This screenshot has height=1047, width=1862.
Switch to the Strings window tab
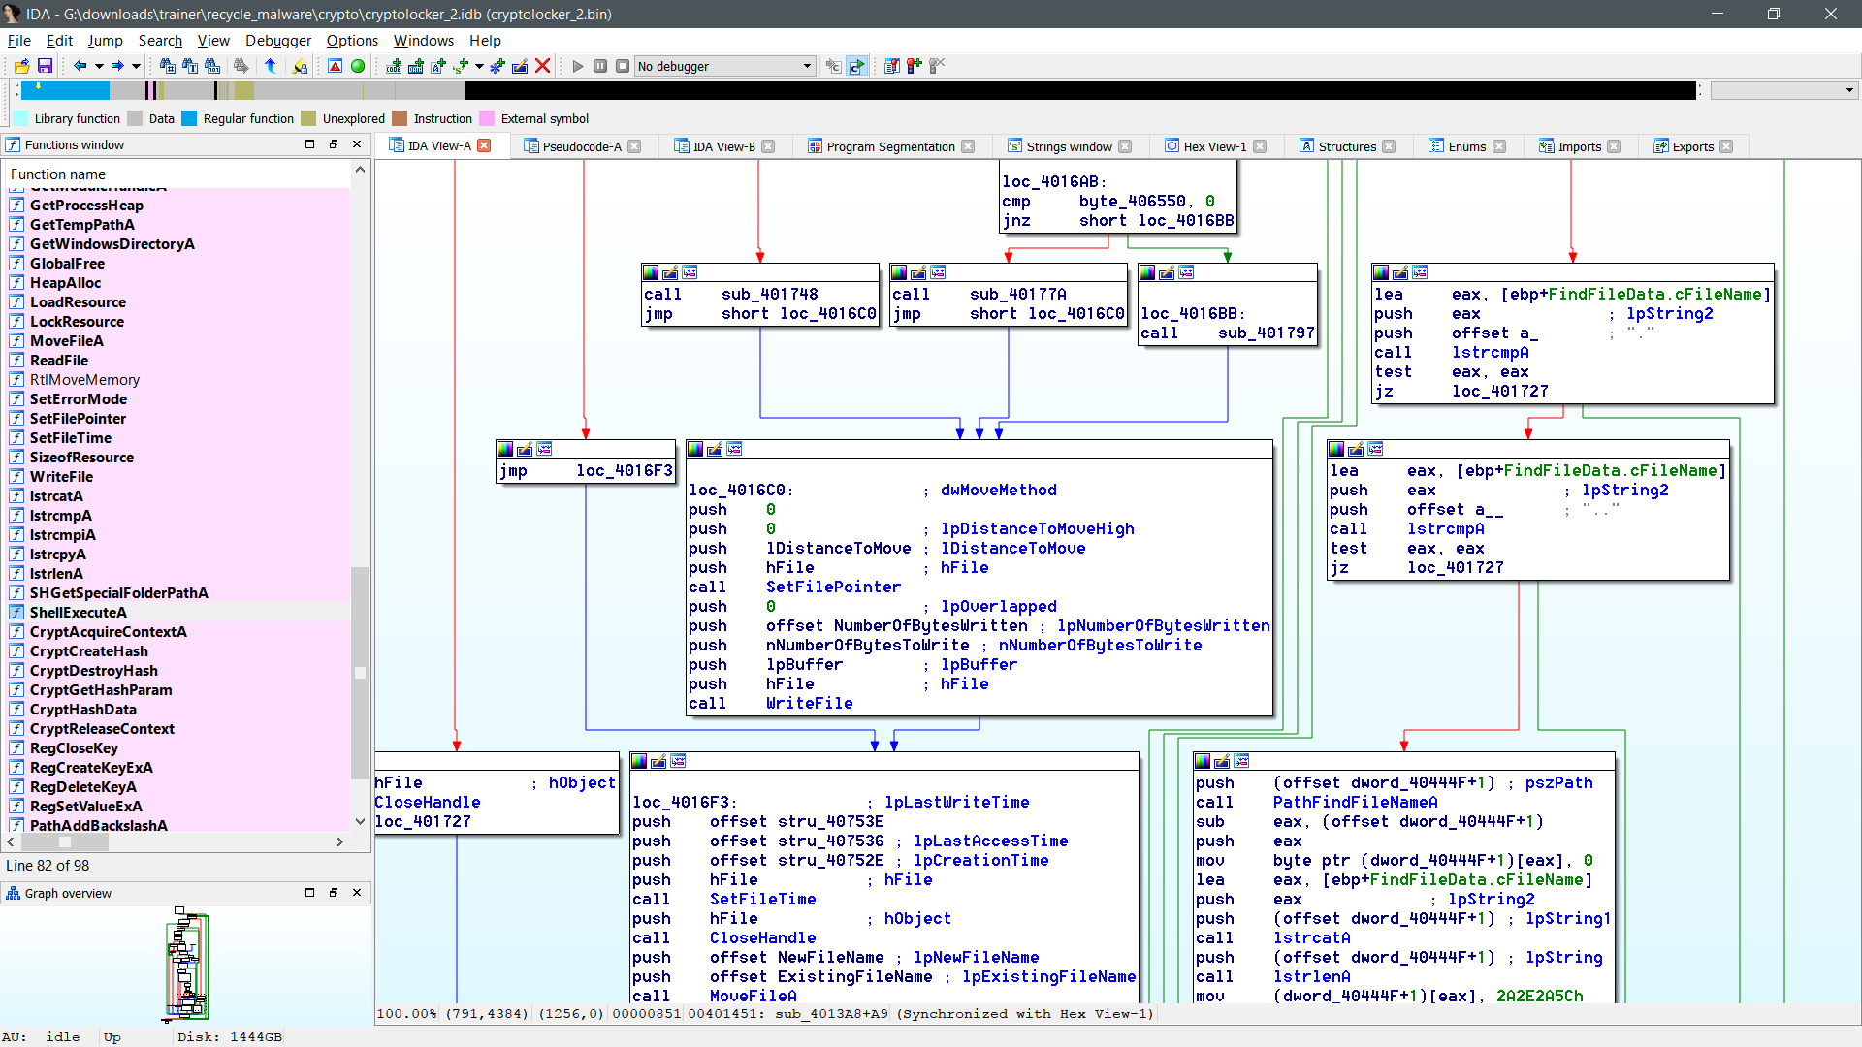[1069, 146]
